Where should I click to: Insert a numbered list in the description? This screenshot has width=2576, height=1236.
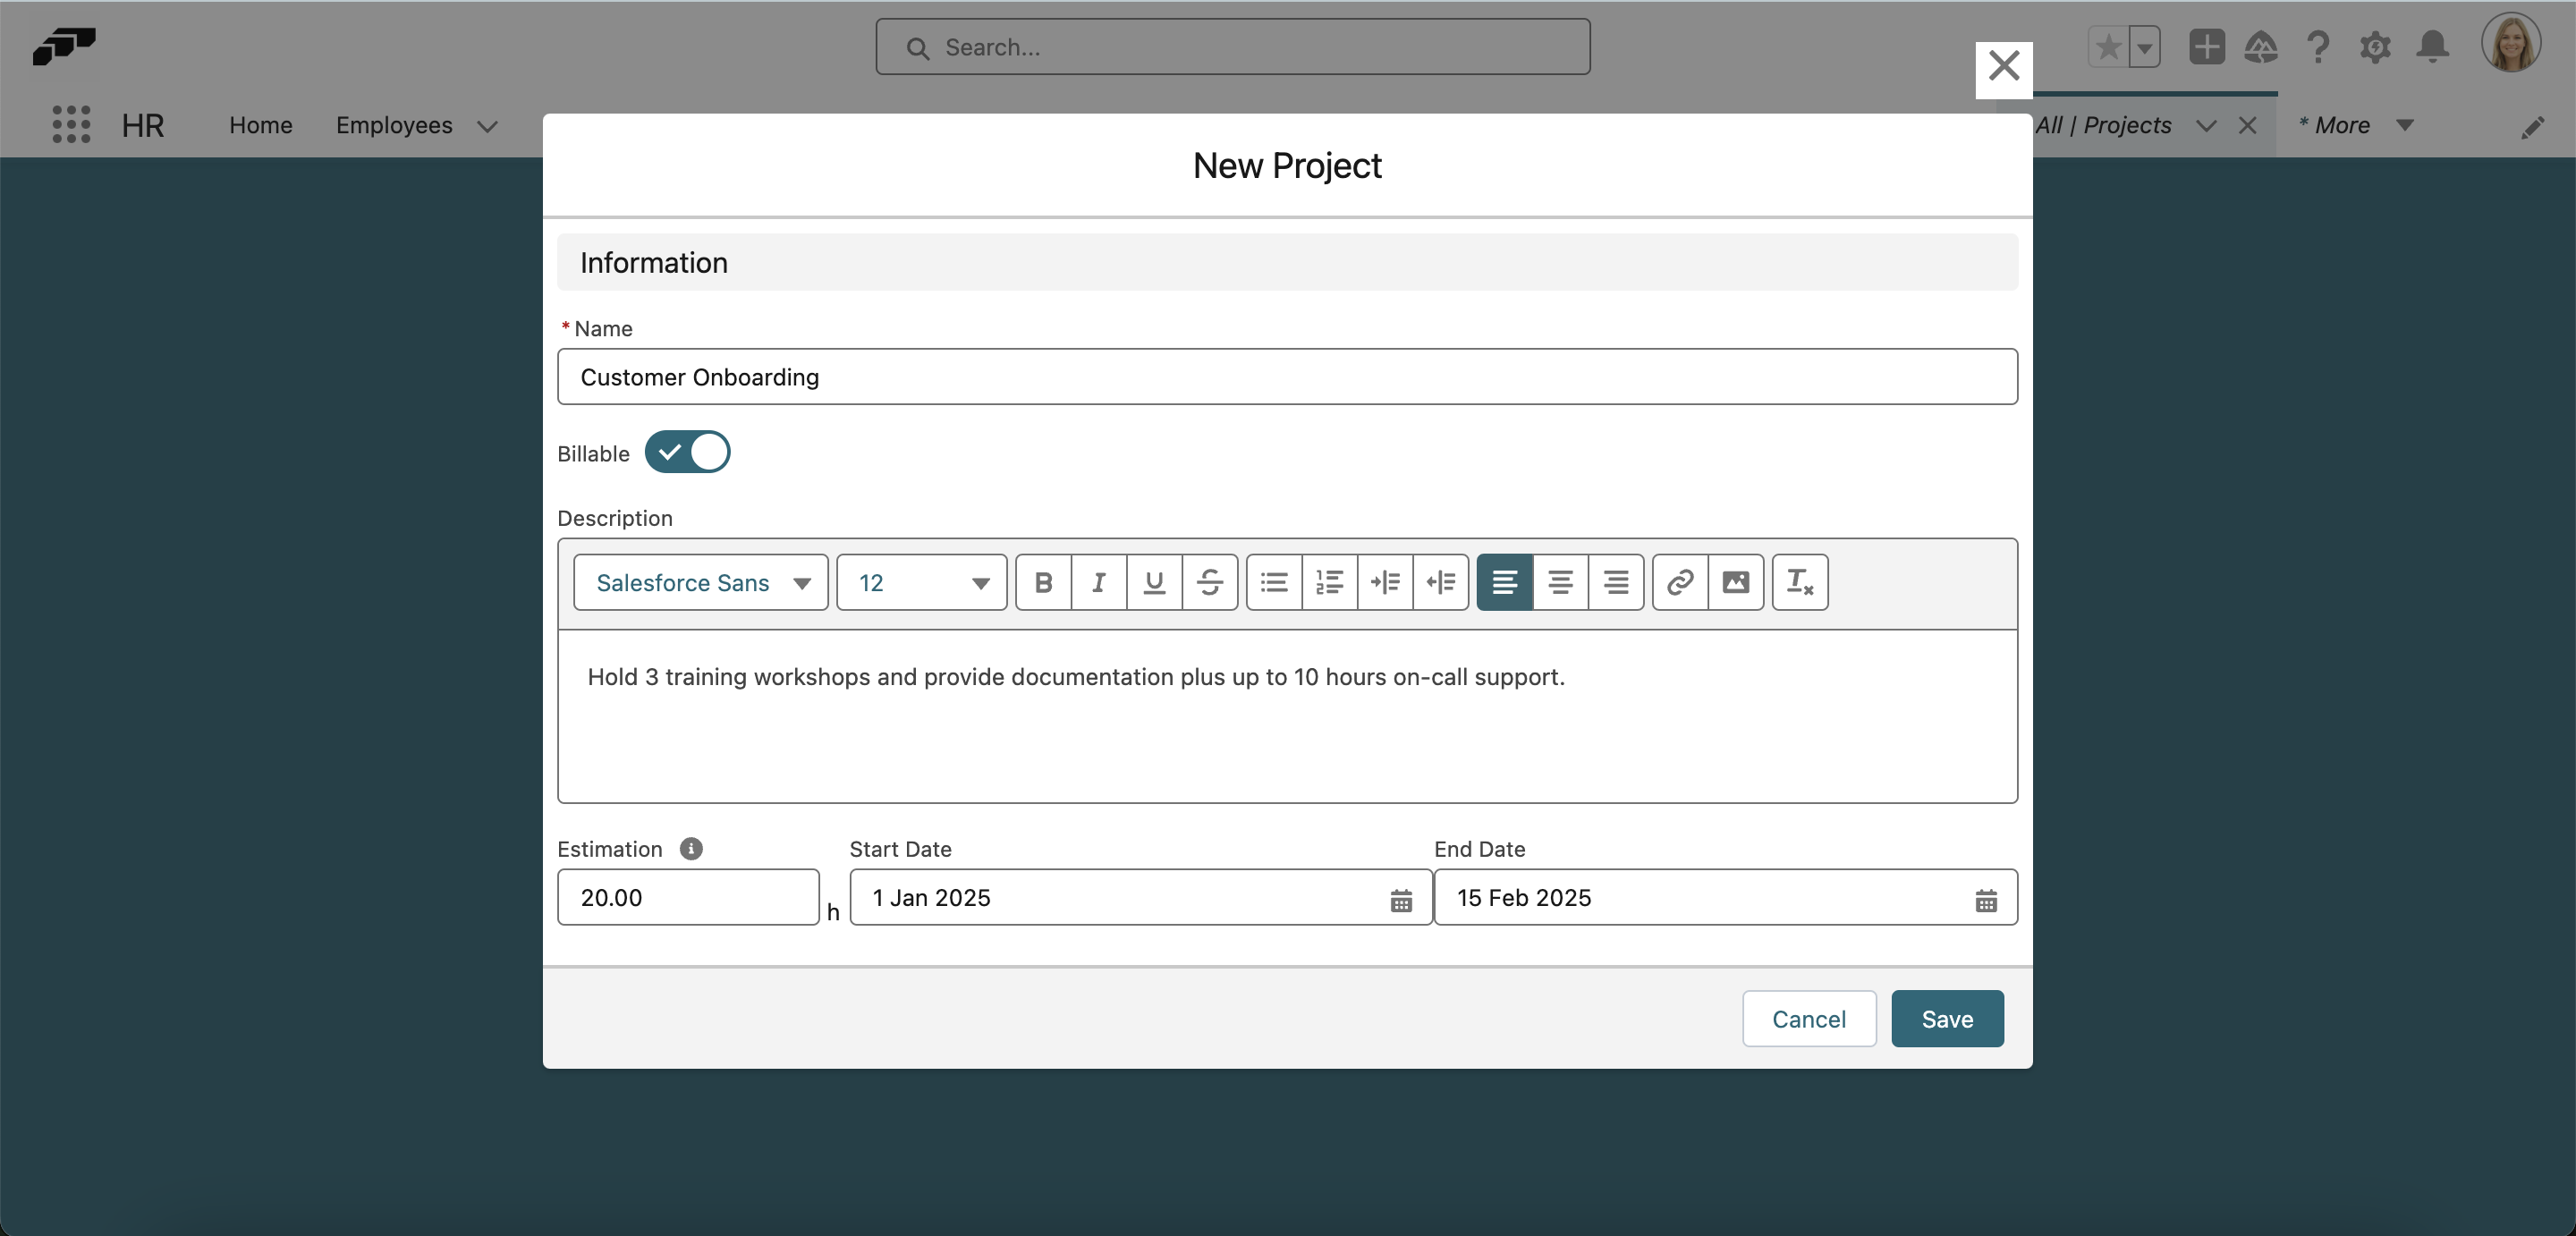click(1329, 582)
